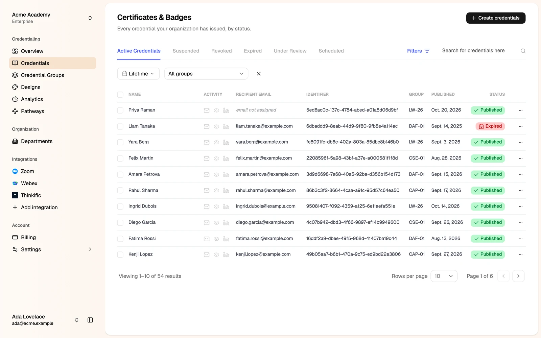Change rows per page dropdown
The image size is (541, 338).
click(444, 276)
